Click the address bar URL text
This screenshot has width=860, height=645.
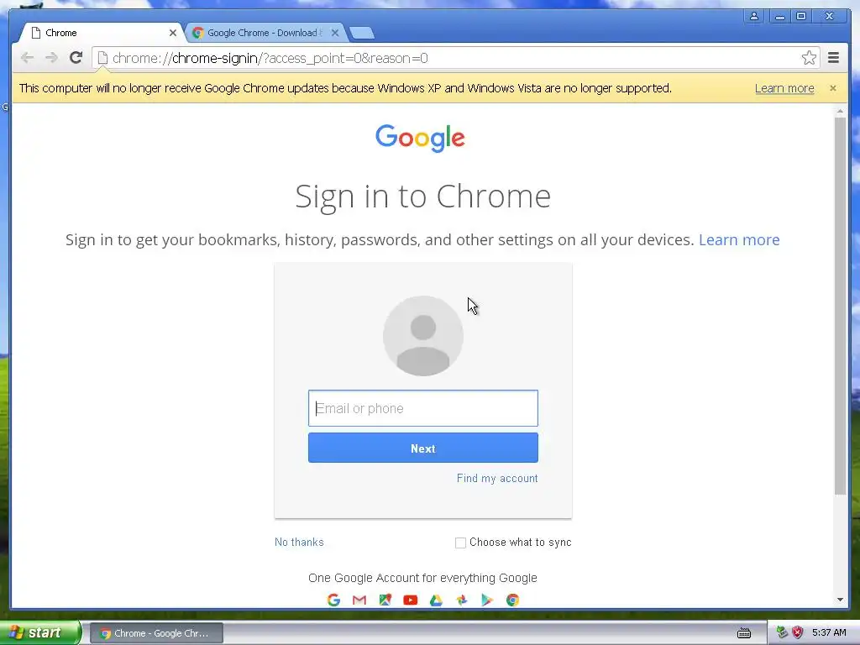[270, 58]
